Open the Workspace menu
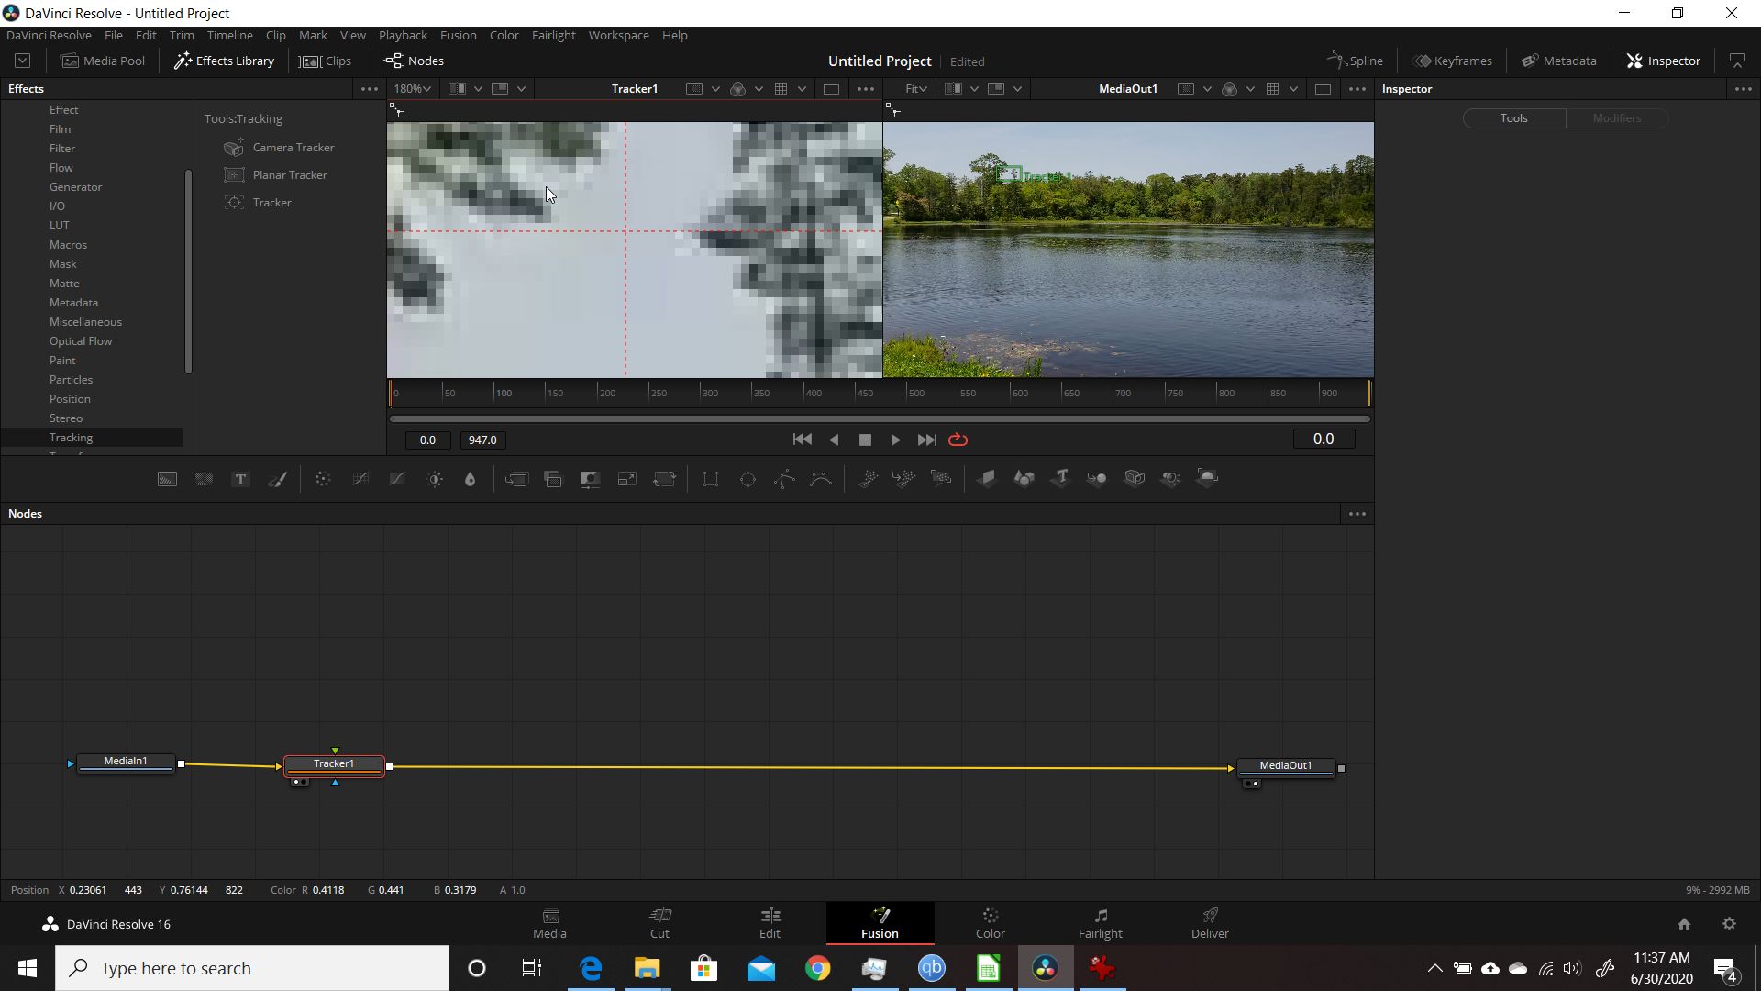The width and height of the screenshot is (1761, 991). (x=618, y=35)
